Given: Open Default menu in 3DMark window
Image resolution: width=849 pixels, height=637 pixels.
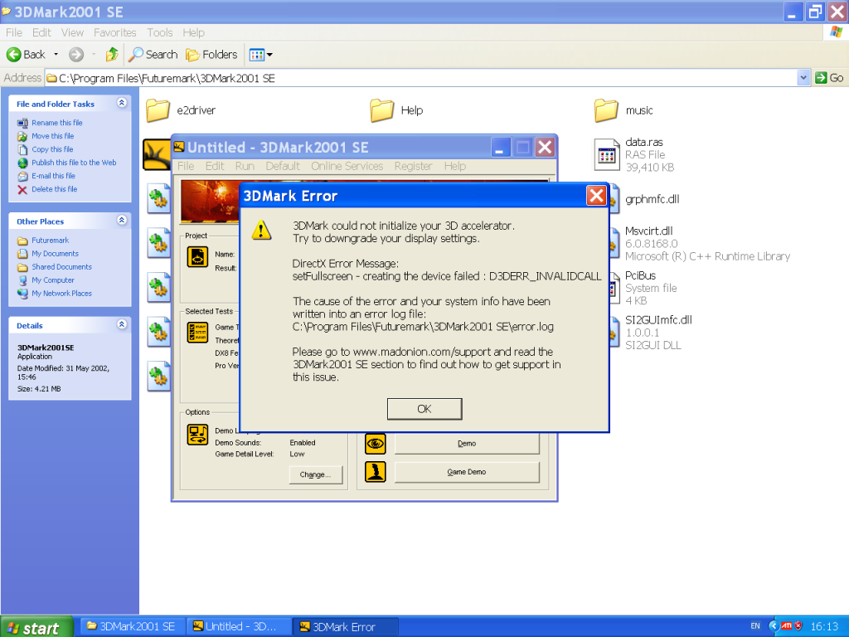Looking at the screenshot, I should 283,166.
